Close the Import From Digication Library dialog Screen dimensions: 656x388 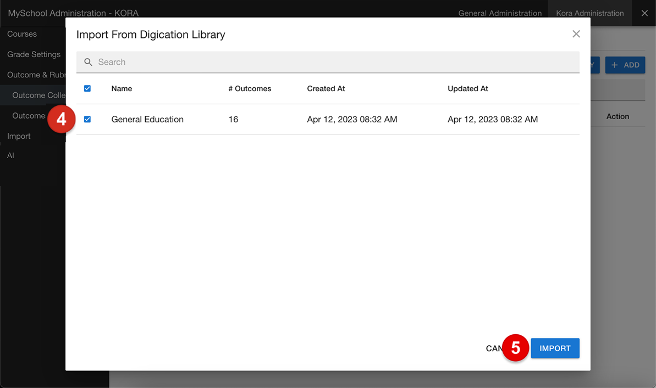click(x=576, y=34)
